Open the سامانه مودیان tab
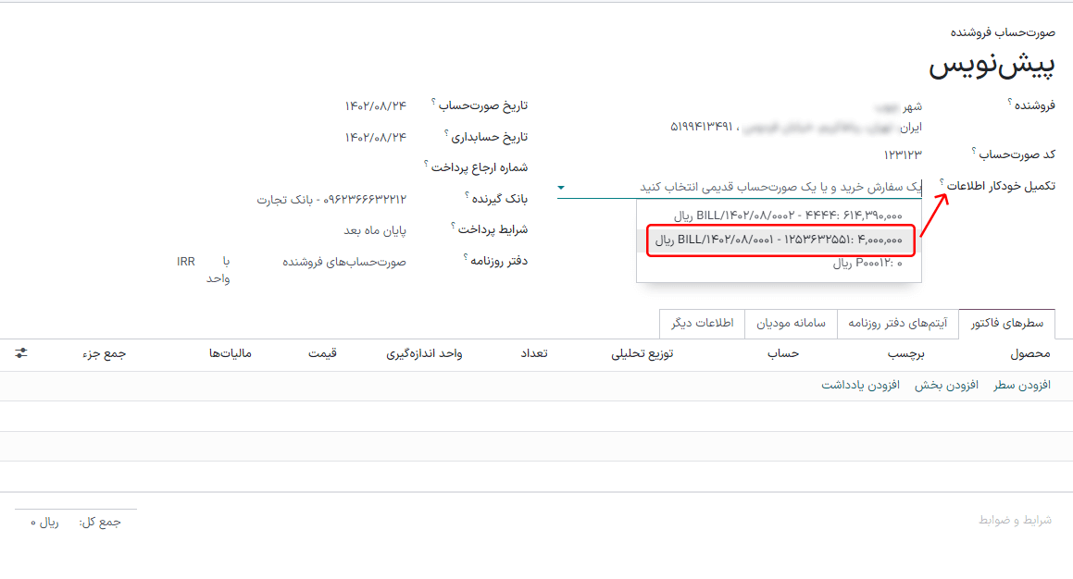The image size is (1073, 579). [789, 324]
